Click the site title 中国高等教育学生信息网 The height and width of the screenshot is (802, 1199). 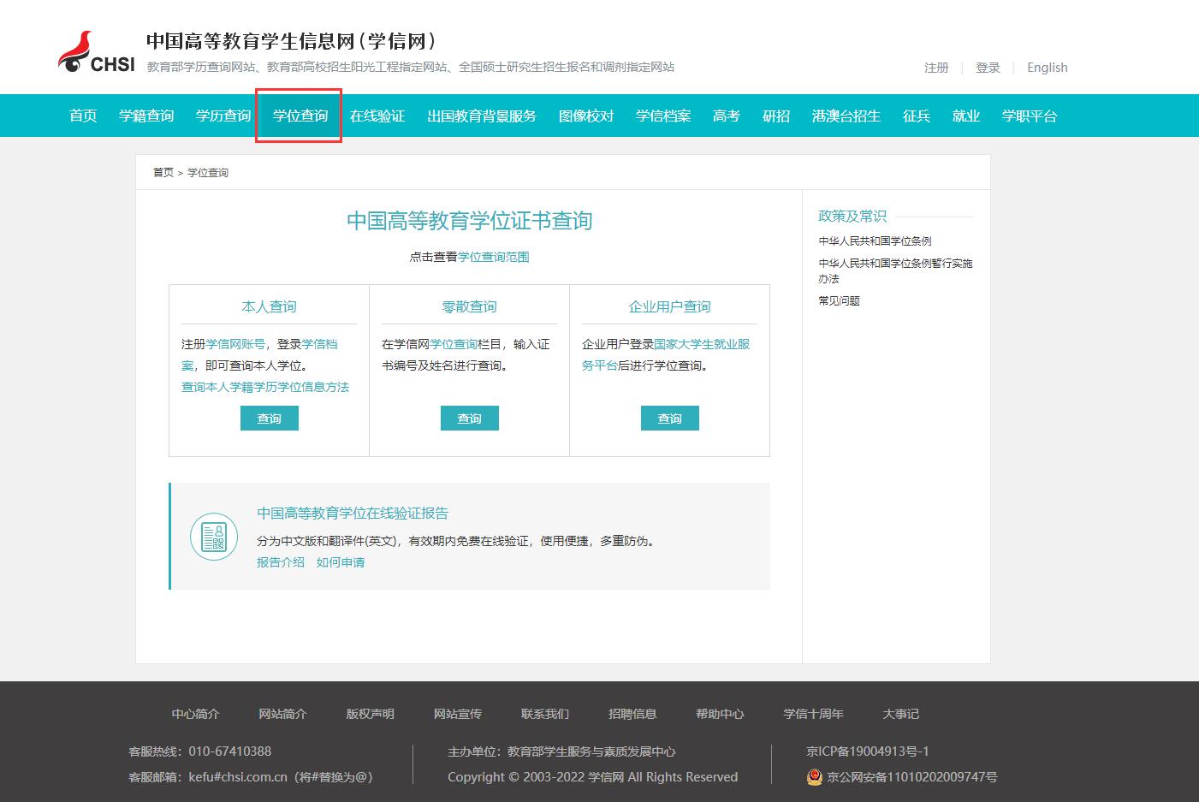point(291,41)
